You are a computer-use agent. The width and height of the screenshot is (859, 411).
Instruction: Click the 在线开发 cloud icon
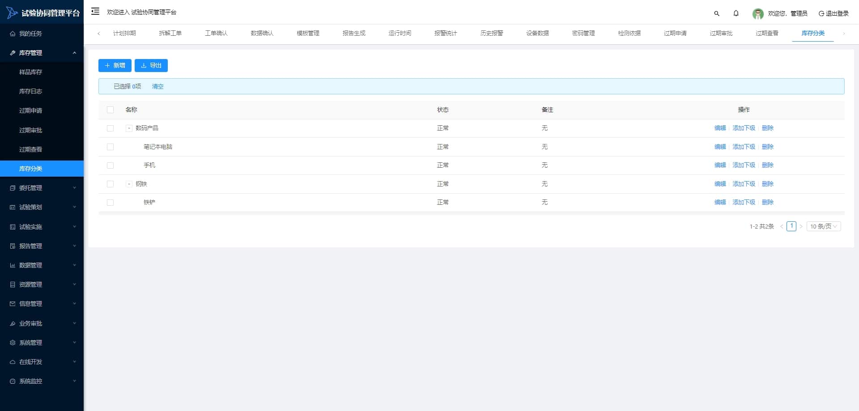[13, 362]
